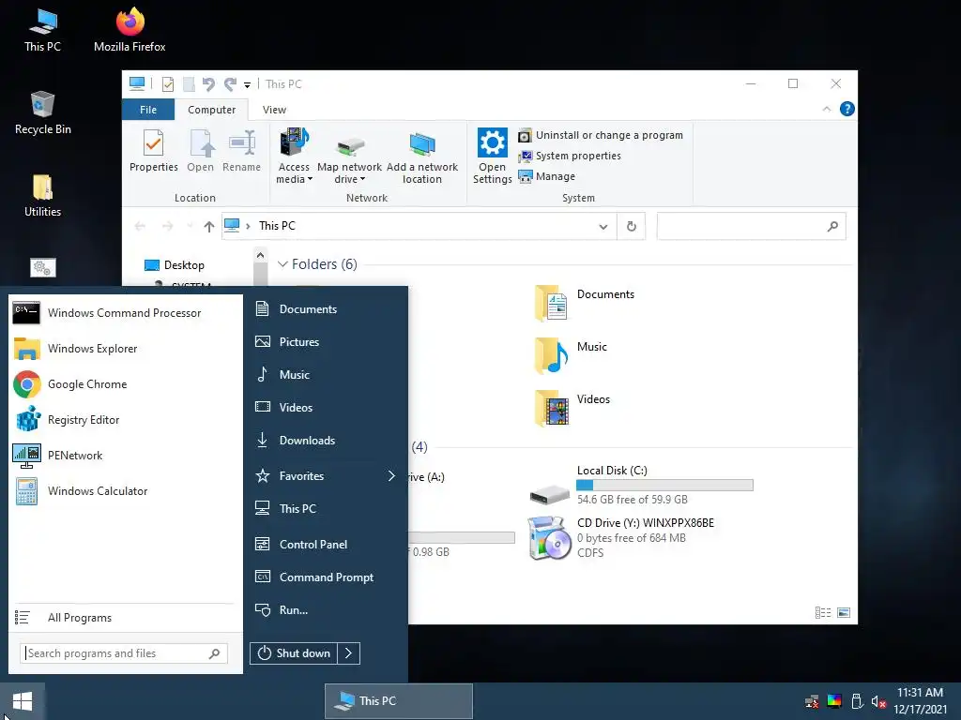Click the Explorer search box
Viewport: 961px width, 720px height.
751,227
